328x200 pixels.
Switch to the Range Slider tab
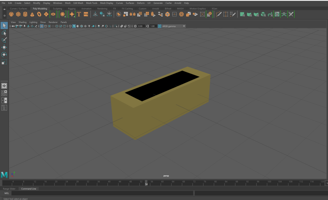[9, 189]
